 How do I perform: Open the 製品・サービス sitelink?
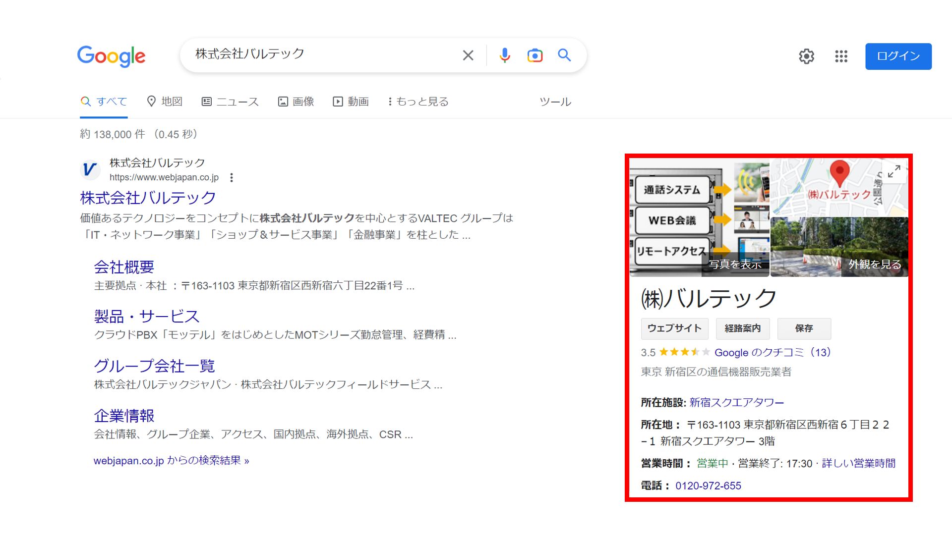click(x=147, y=317)
